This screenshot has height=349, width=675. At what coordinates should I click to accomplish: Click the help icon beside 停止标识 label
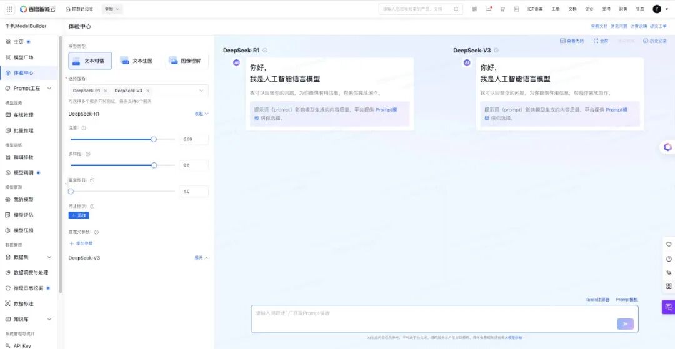[x=92, y=206]
